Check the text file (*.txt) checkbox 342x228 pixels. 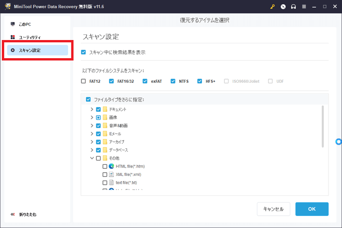[105, 182]
